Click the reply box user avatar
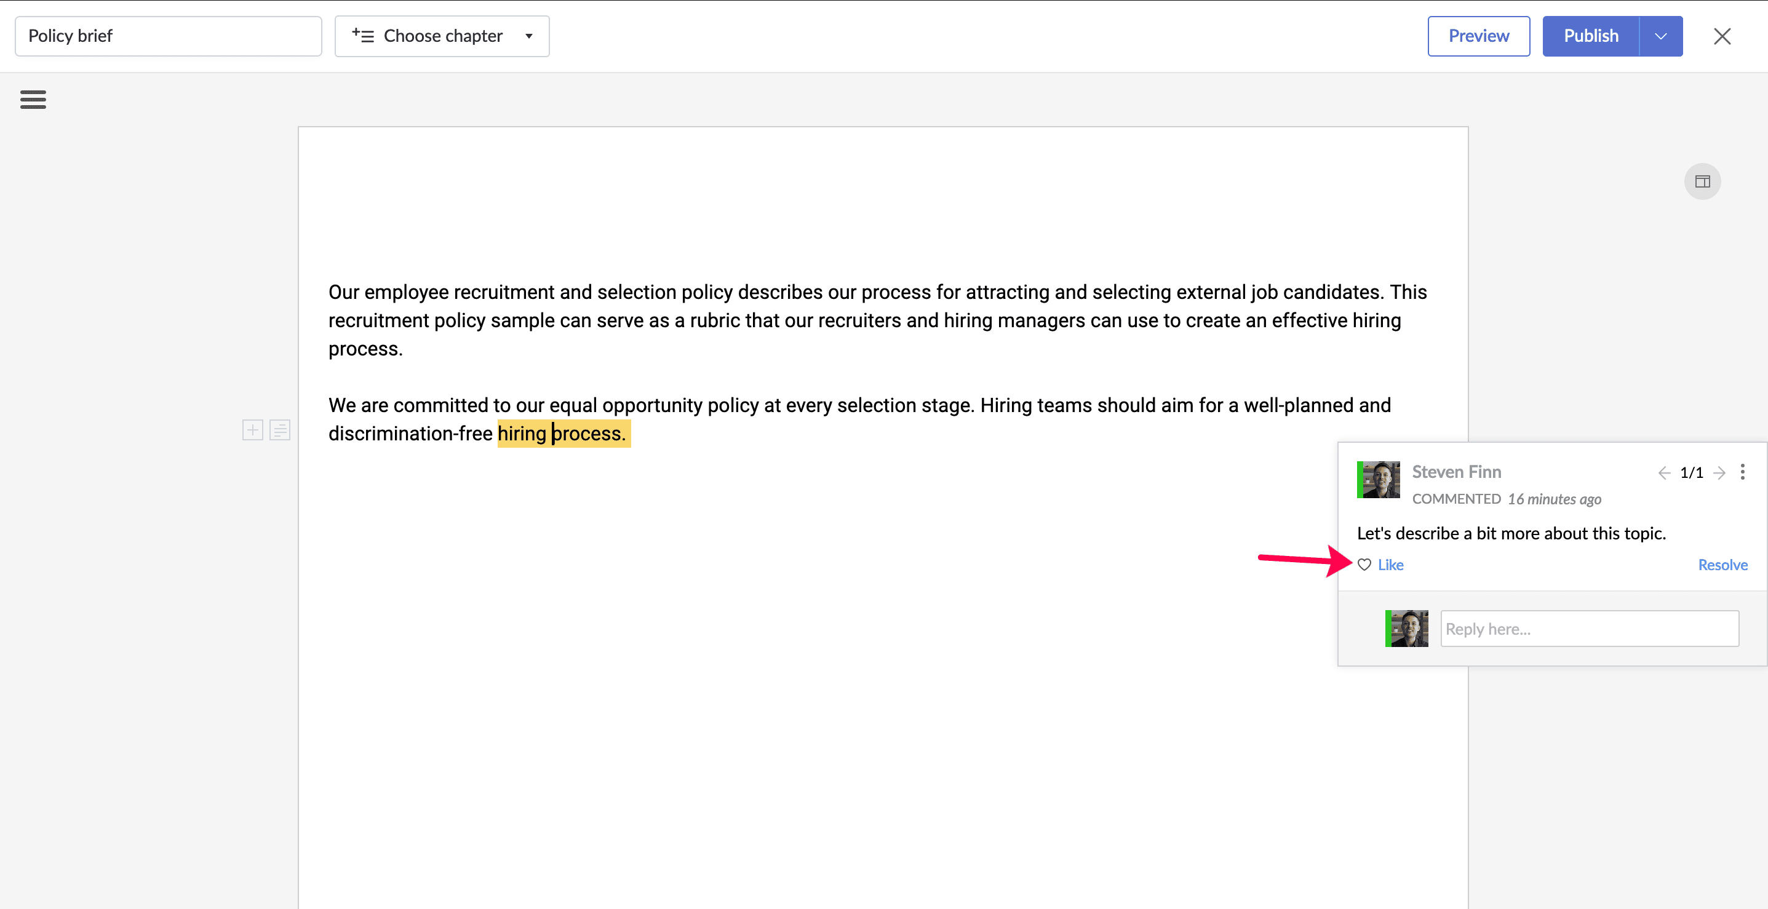Screen dimensions: 1768x909 pos(1406,629)
